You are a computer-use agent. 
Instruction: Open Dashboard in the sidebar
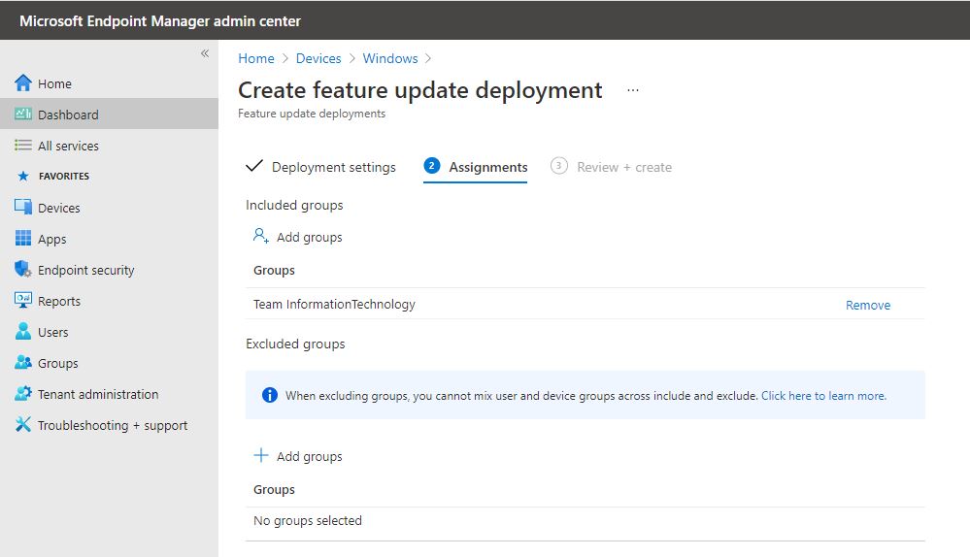(x=109, y=115)
